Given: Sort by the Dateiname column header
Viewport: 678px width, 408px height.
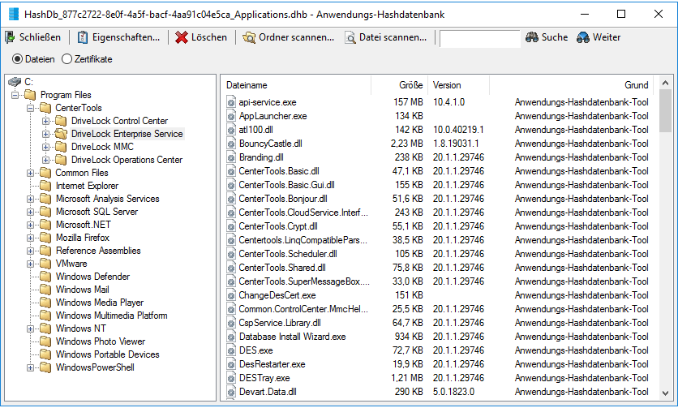Looking at the screenshot, I should tap(294, 85).
